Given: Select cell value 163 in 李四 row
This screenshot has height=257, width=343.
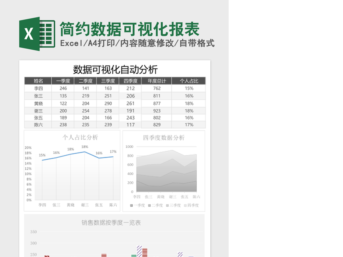Looking at the screenshot, I should 108,89.
